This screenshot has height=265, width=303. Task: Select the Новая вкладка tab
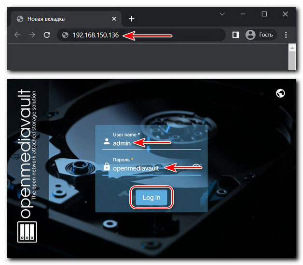coord(66,19)
